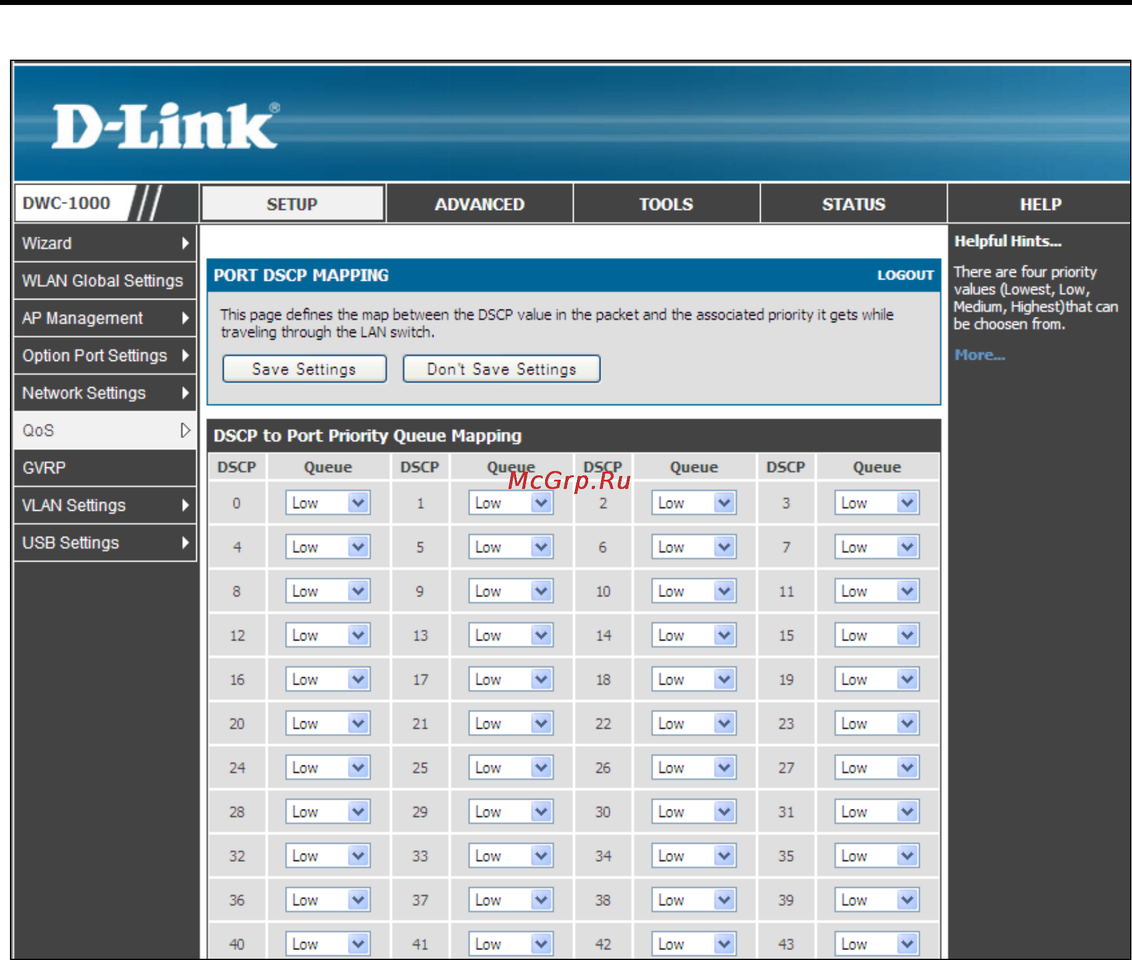
Task: Open queue dropdown for DSCP 6
Action: click(694, 547)
